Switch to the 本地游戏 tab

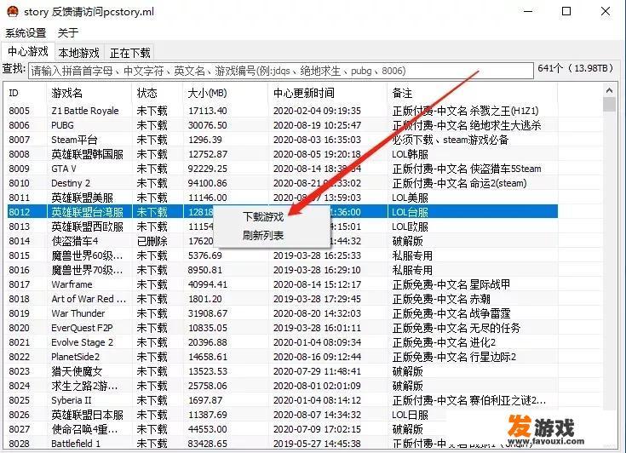[x=78, y=53]
